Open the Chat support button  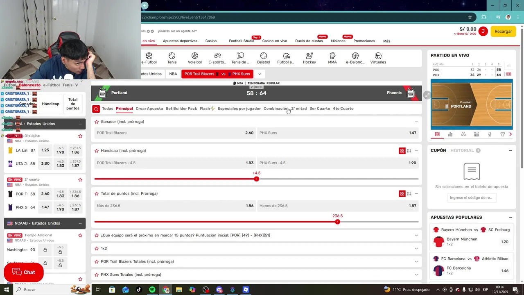[24, 272]
